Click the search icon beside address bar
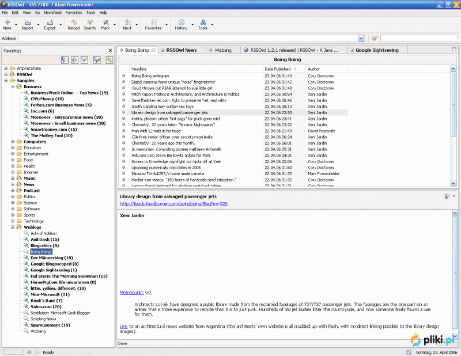The image size is (461, 356). tap(374, 38)
